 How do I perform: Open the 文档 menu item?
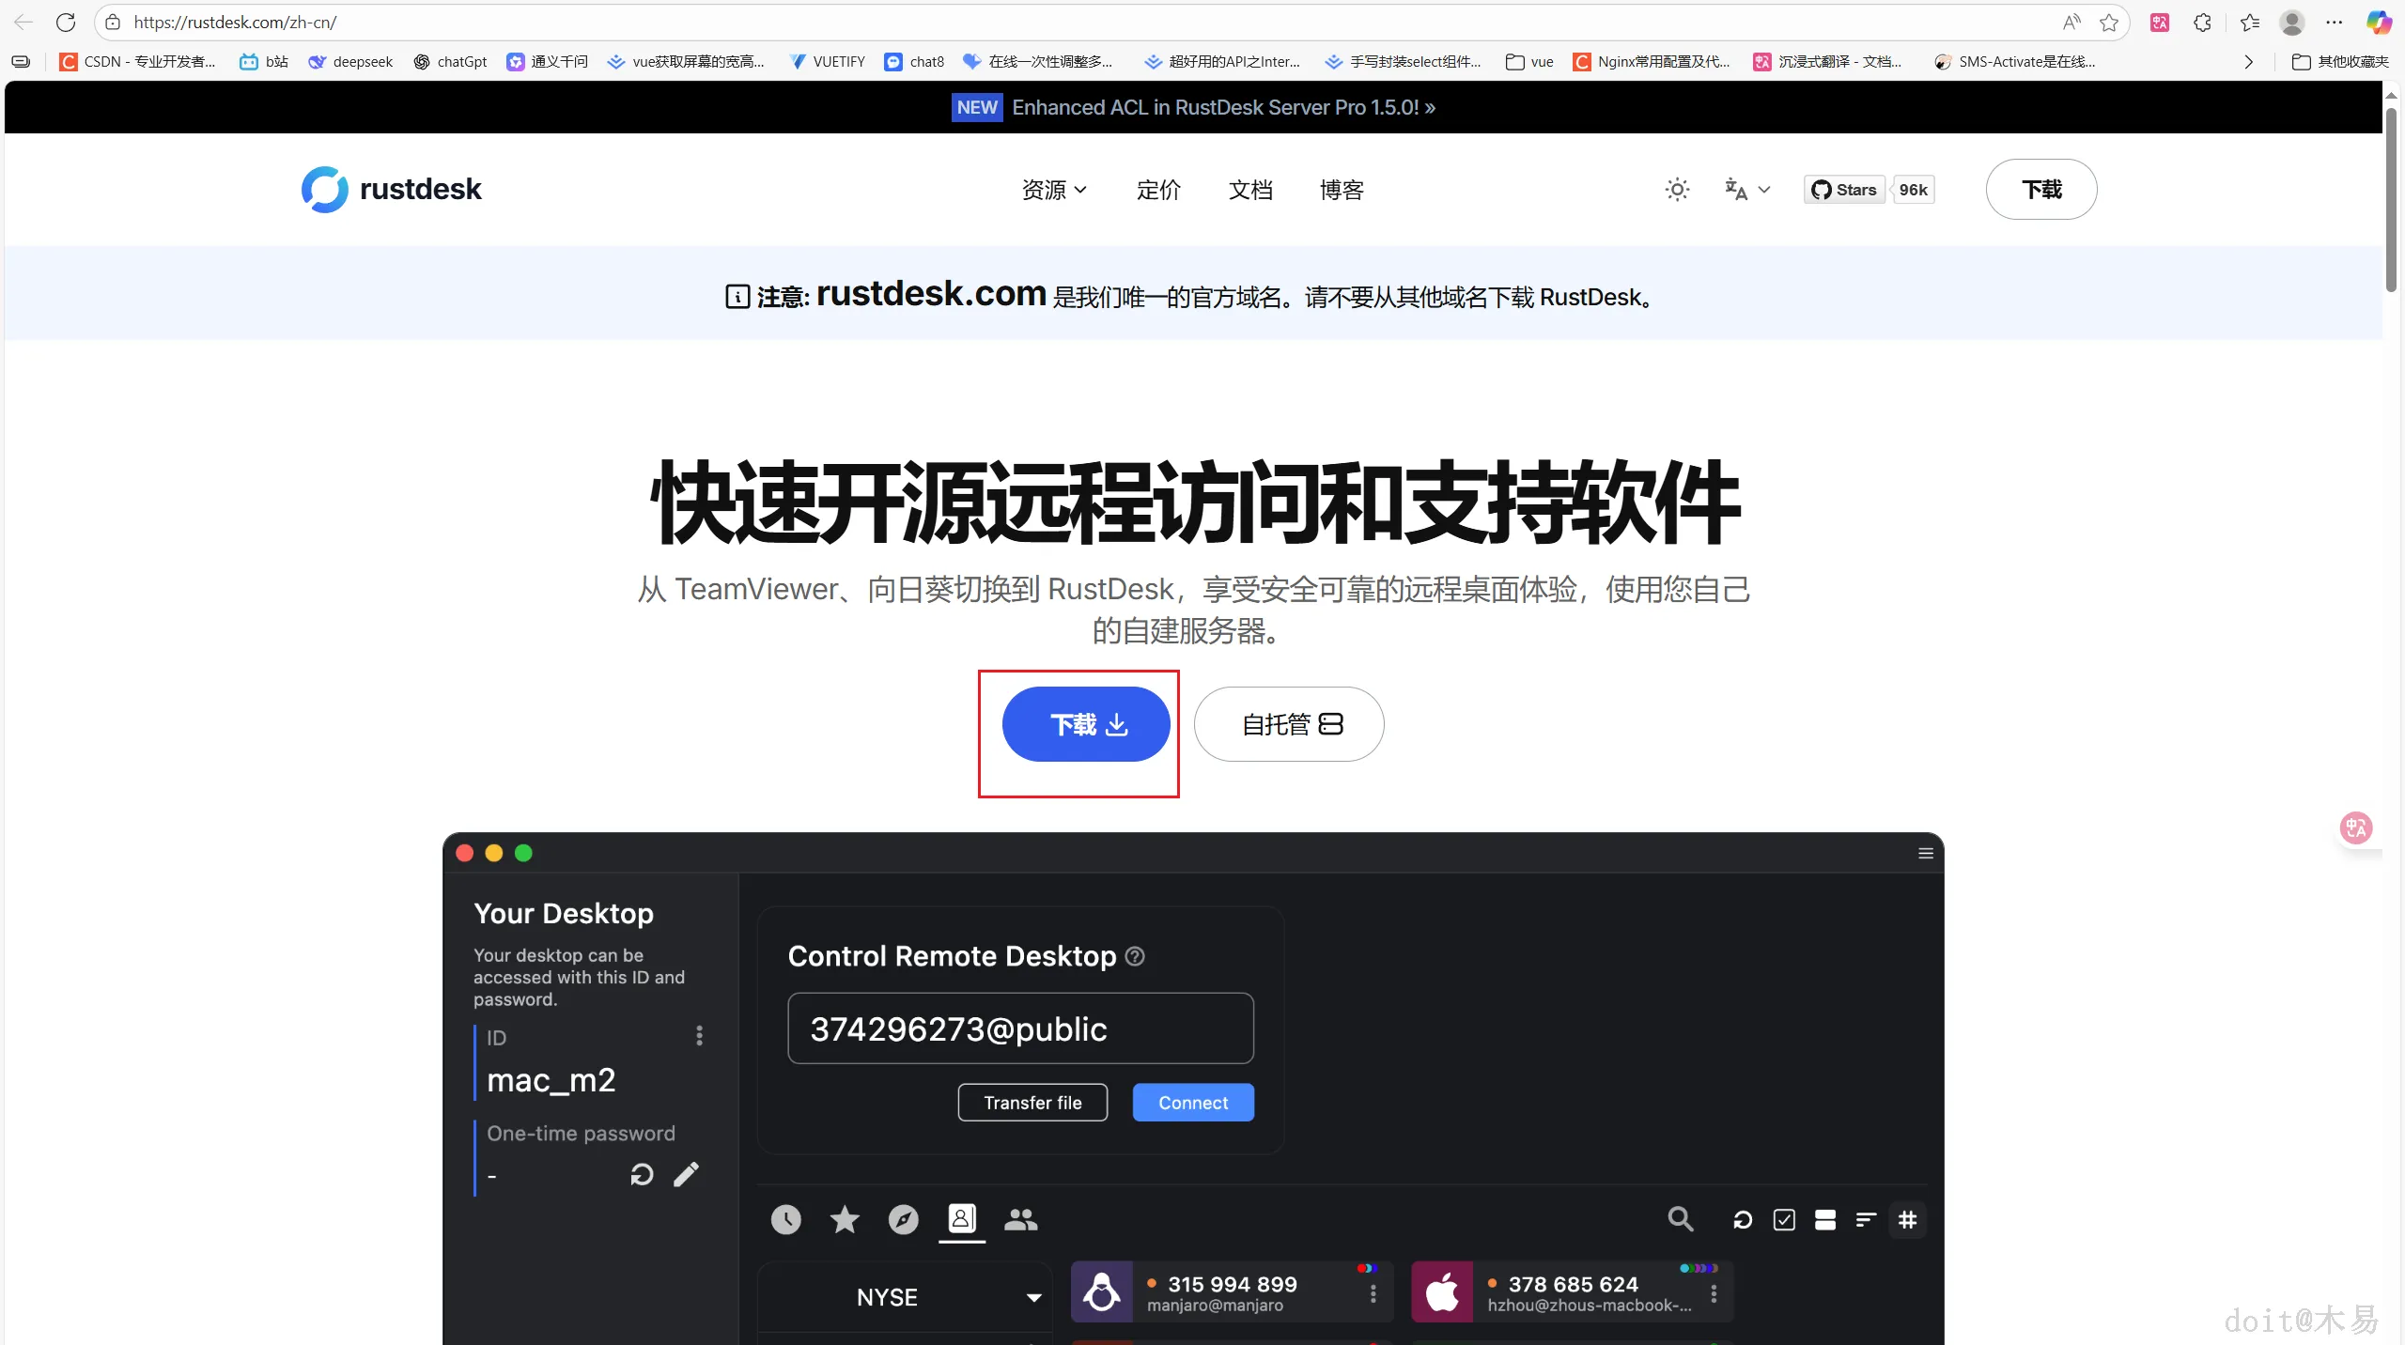coord(1250,190)
